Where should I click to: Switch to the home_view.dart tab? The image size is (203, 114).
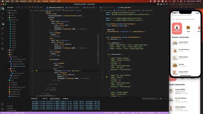[x=125, y=8]
